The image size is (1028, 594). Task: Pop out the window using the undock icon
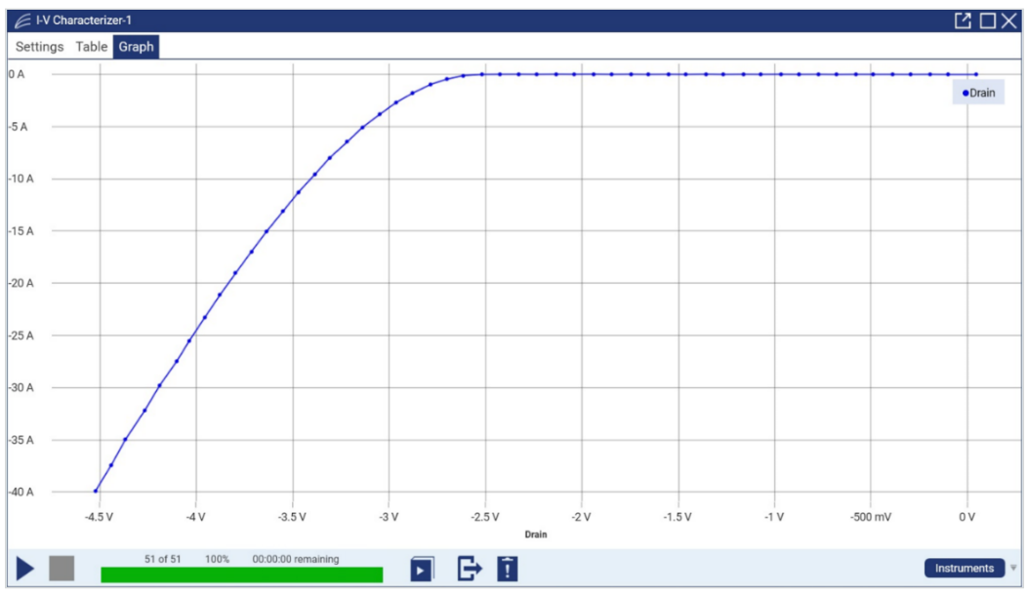pyautogui.click(x=963, y=20)
